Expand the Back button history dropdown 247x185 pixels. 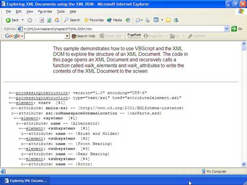[23, 20]
